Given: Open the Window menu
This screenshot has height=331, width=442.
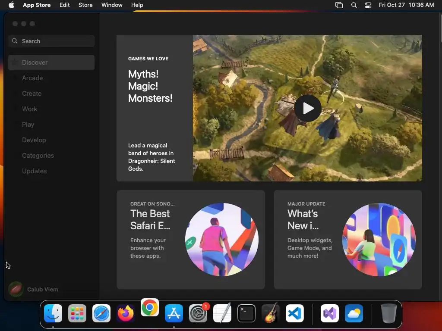Looking at the screenshot, I should (x=112, y=5).
